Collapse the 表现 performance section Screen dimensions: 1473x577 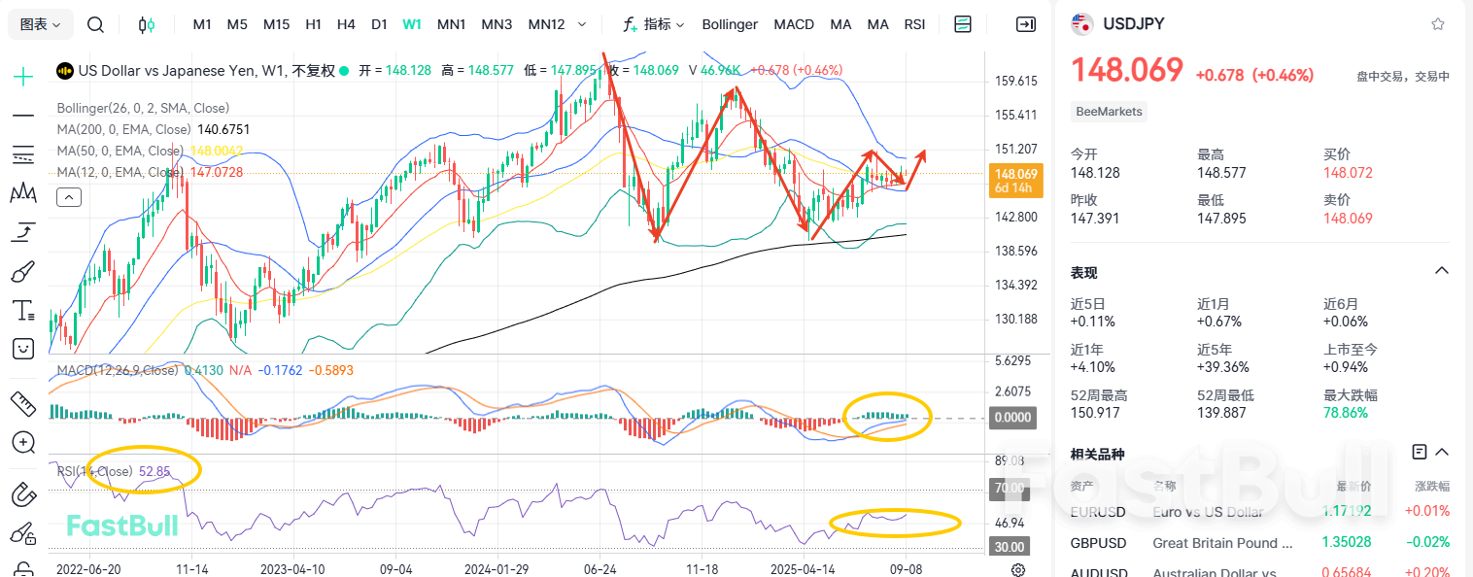[1442, 271]
